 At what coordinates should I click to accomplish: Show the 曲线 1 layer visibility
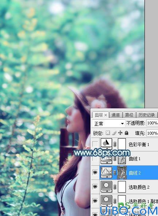pos(95,159)
